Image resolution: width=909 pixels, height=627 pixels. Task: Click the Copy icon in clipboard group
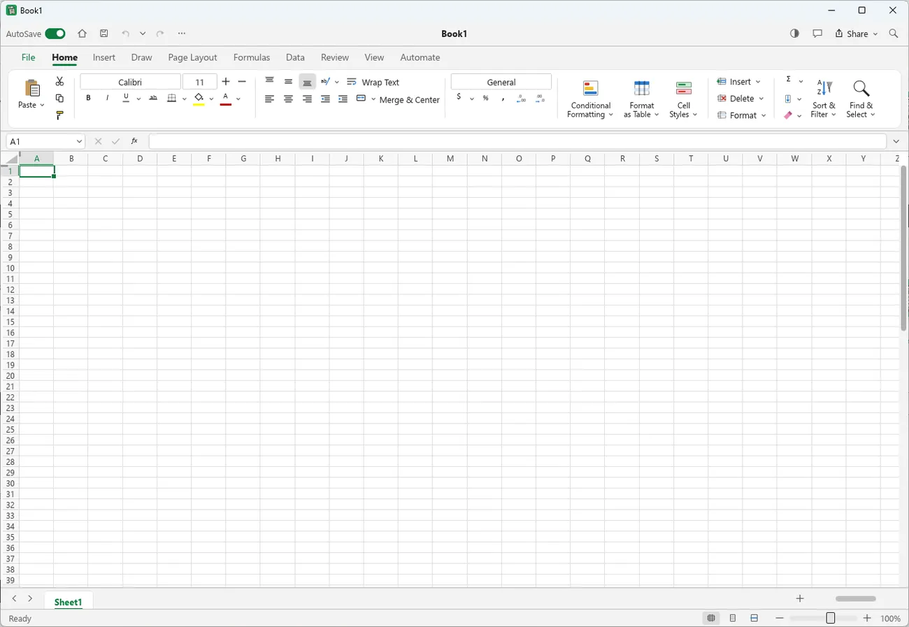(x=59, y=99)
